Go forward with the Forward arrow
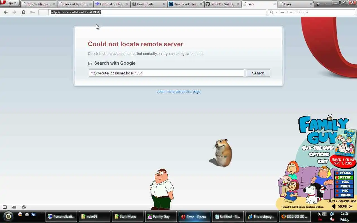 click(15, 12)
